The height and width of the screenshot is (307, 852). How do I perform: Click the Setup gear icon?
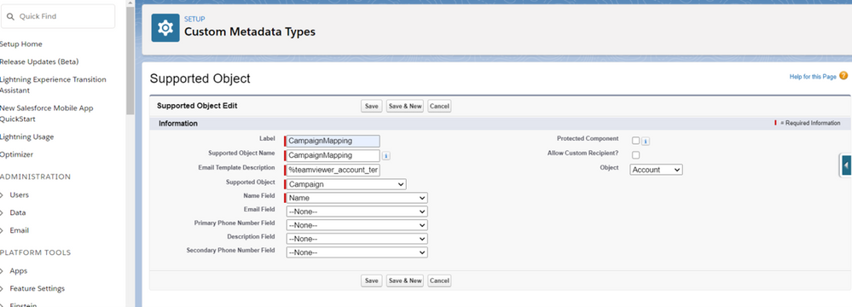(165, 28)
